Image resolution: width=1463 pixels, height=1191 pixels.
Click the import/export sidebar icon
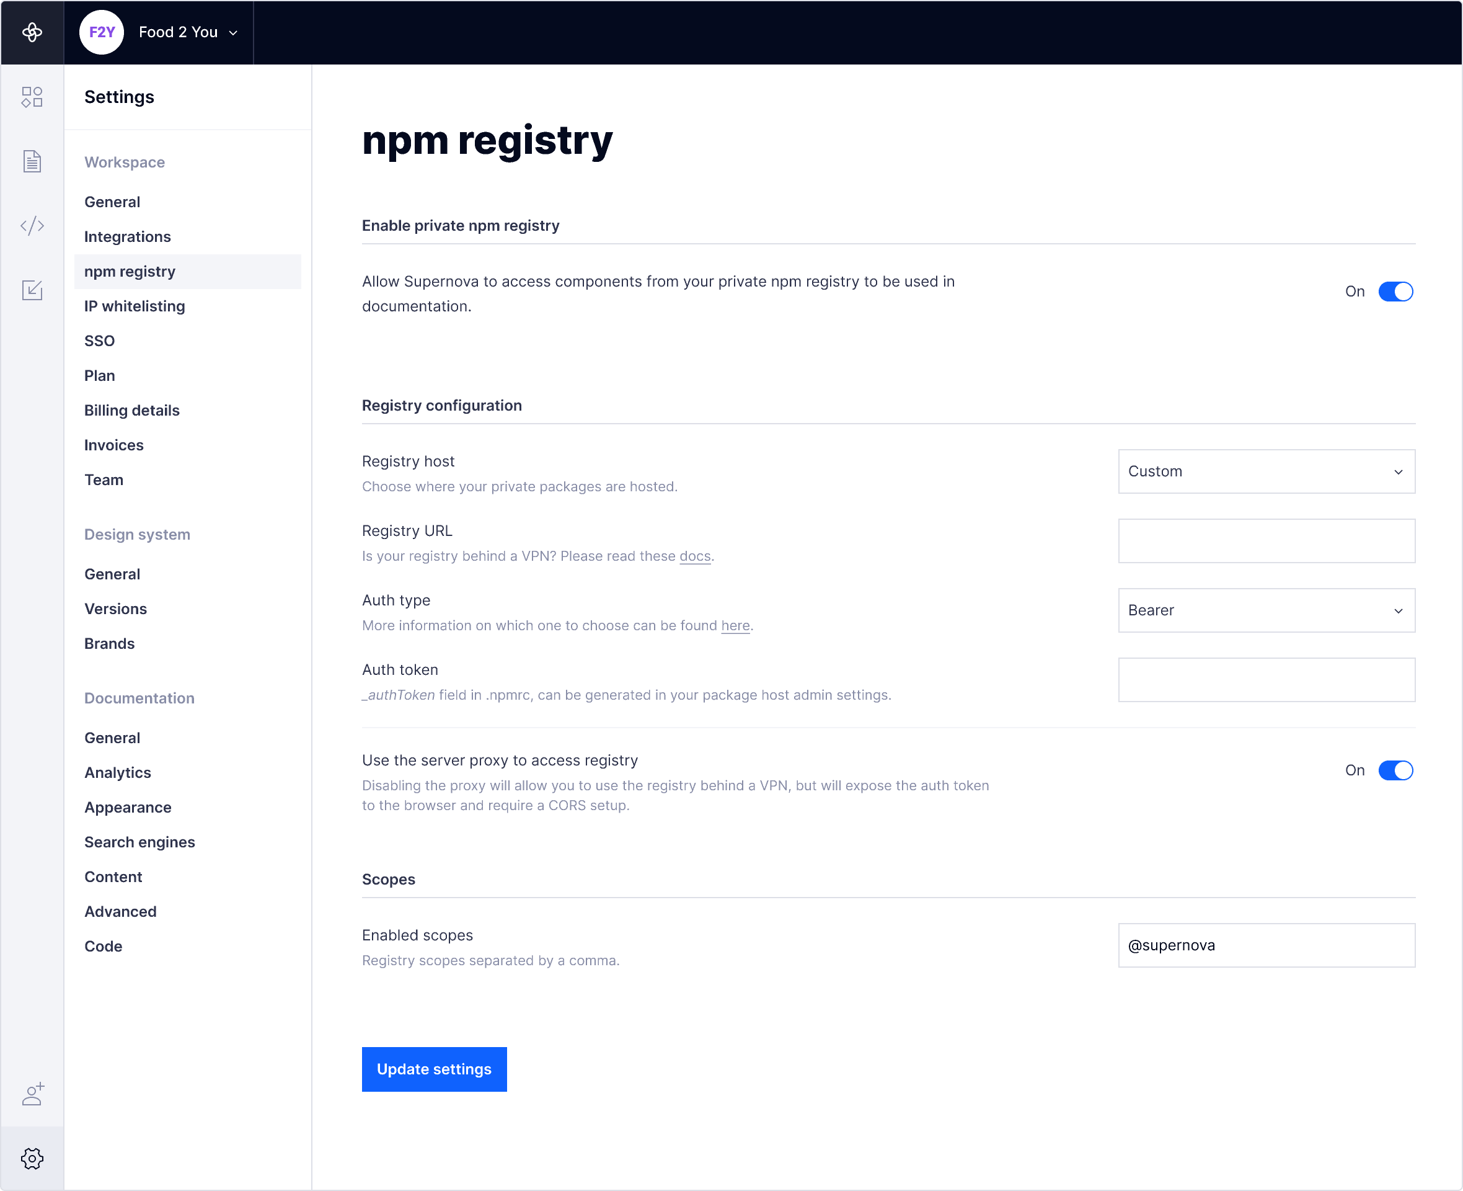(32, 290)
